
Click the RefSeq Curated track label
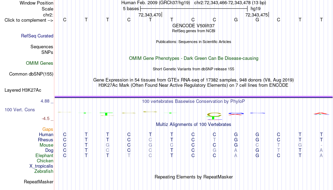point(37,36)
